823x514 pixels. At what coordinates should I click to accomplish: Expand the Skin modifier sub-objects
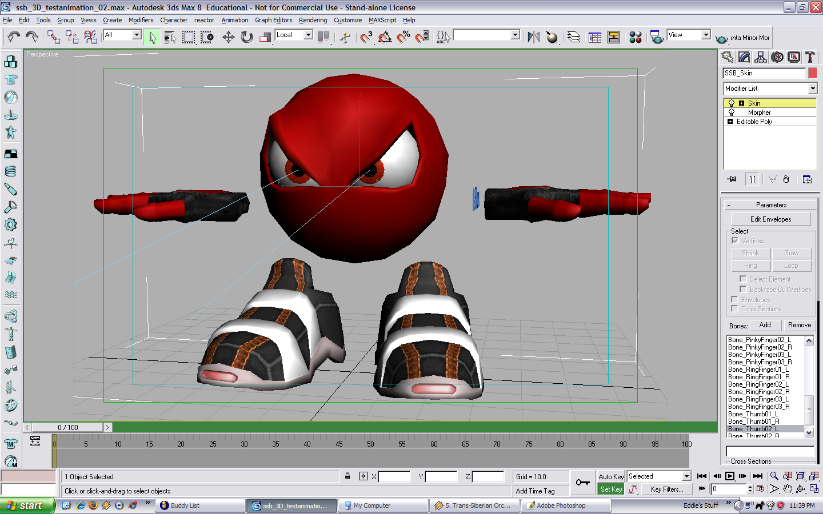tap(741, 103)
